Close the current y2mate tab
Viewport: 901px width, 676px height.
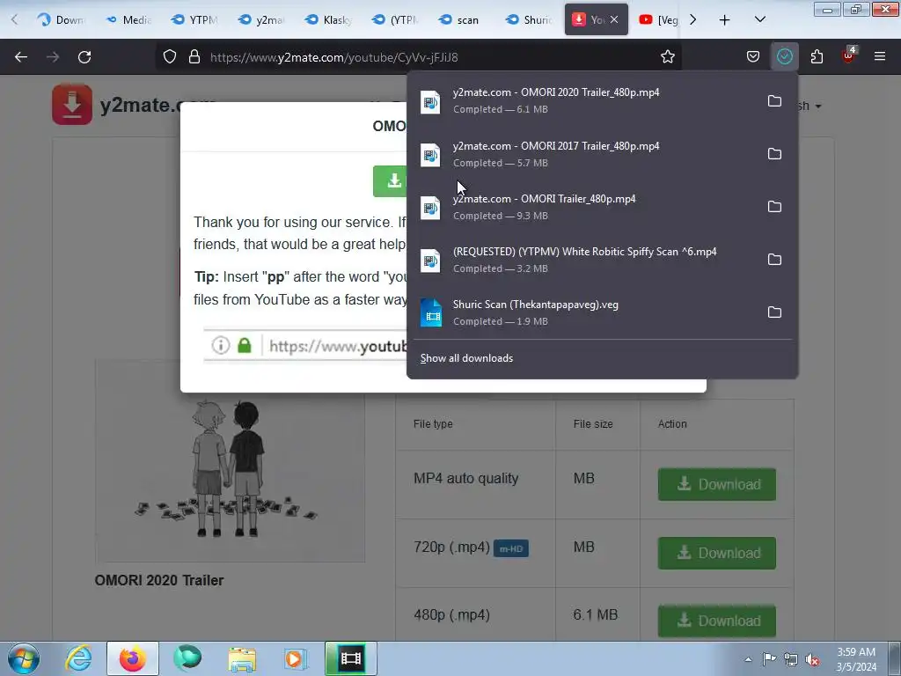coord(614,19)
